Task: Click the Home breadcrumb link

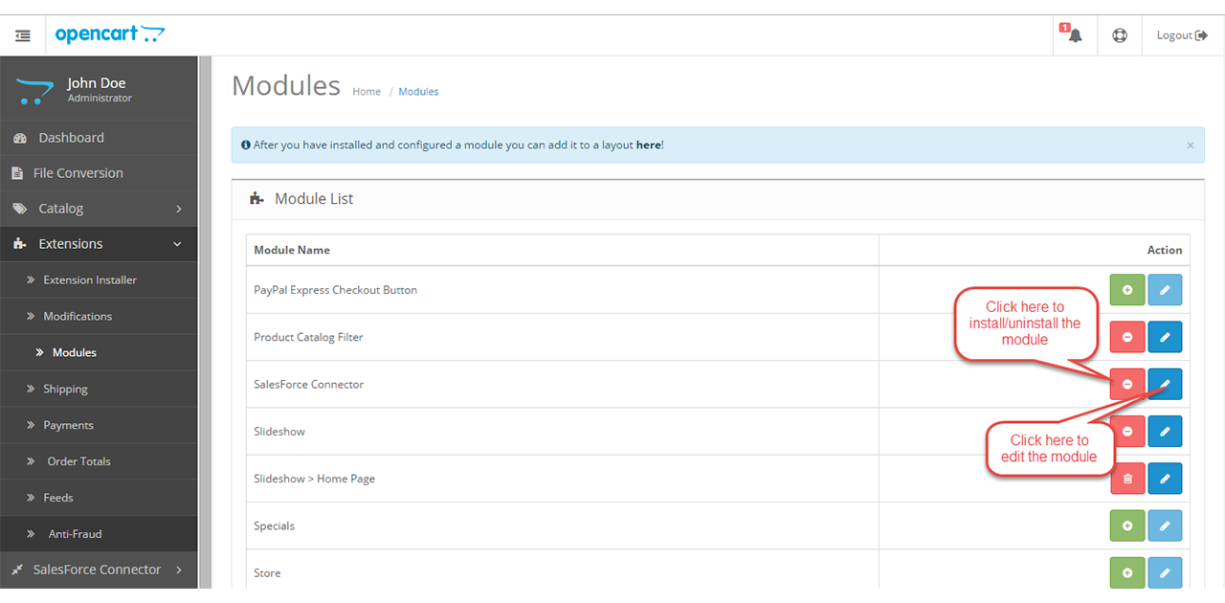Action: click(367, 92)
